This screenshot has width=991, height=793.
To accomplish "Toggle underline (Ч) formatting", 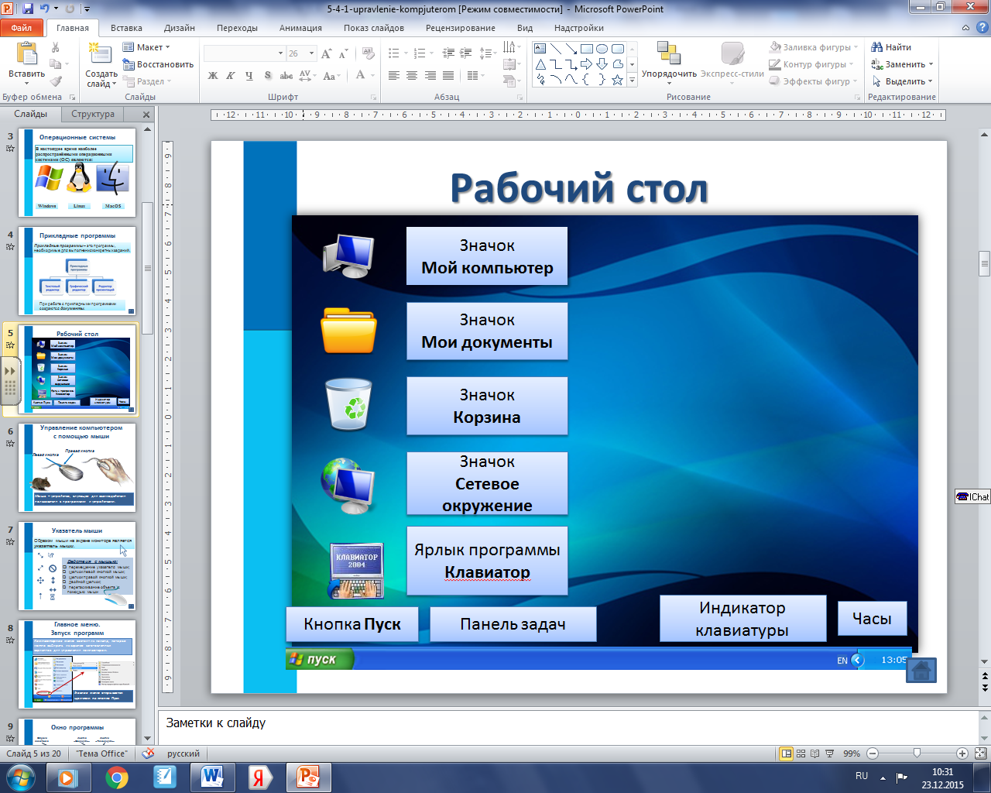I will 249,75.
